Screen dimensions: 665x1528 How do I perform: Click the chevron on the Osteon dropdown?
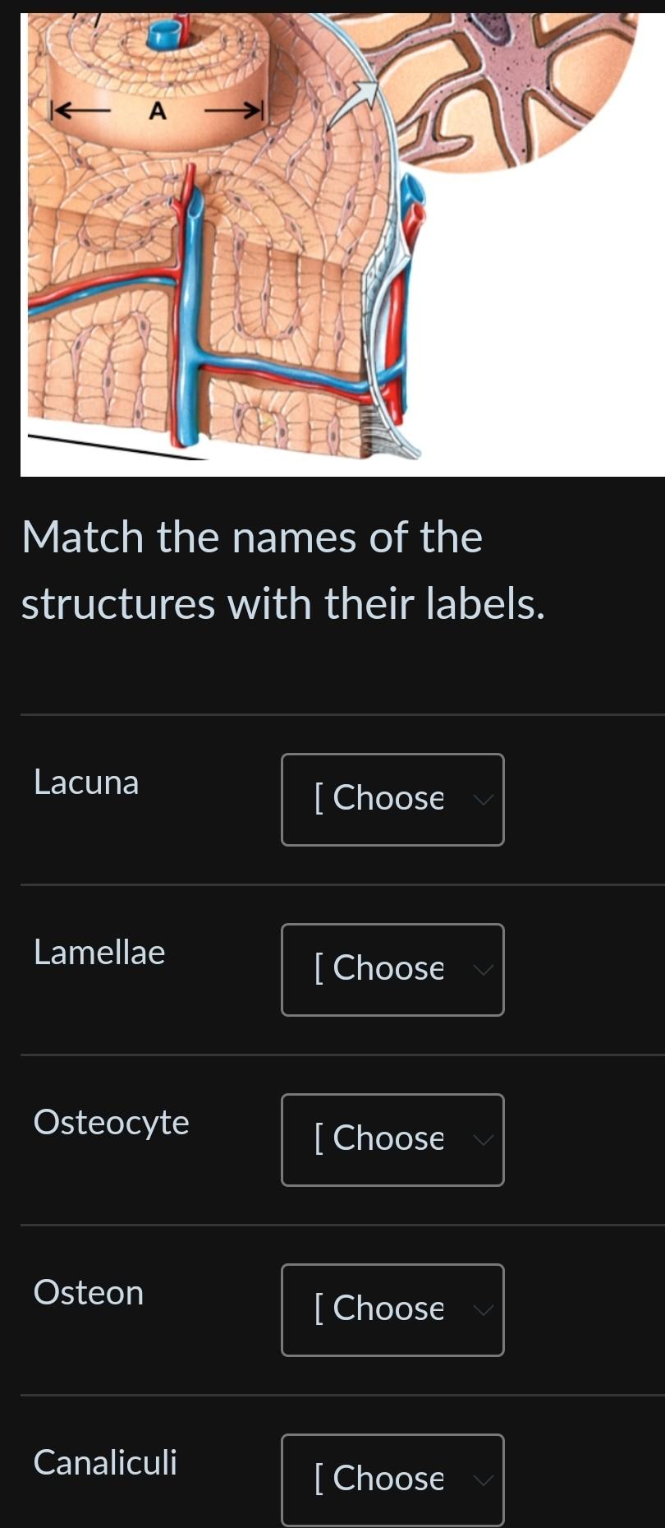point(483,1309)
